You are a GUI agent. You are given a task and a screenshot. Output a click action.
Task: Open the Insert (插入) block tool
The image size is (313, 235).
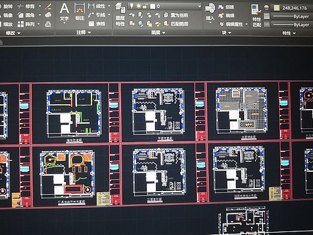pos(210,11)
